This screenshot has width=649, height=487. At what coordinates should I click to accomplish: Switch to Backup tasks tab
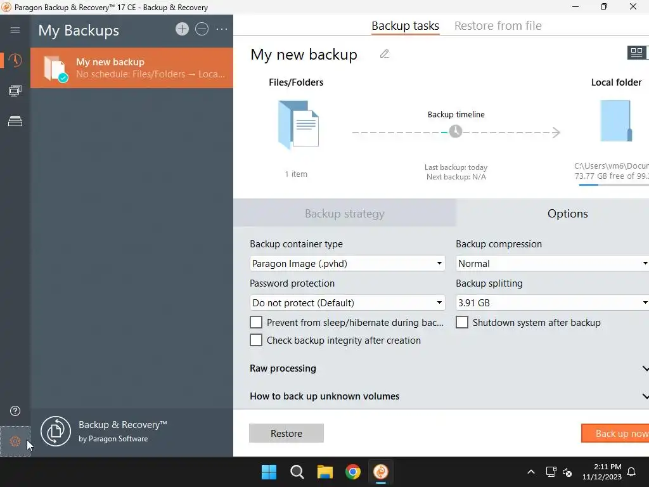[x=405, y=25]
